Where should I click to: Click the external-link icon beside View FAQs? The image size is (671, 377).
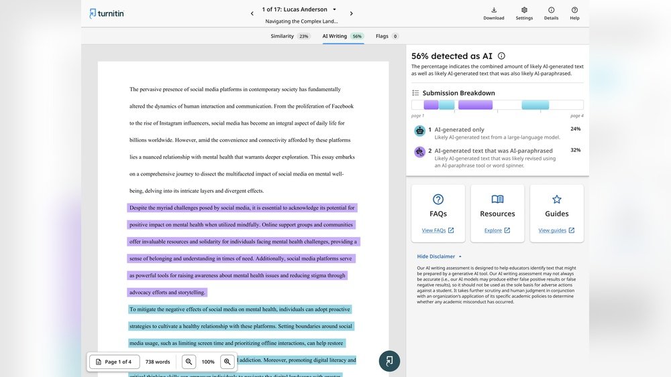tap(451, 230)
